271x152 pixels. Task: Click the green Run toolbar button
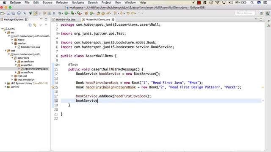pyautogui.click(x=66, y=13)
